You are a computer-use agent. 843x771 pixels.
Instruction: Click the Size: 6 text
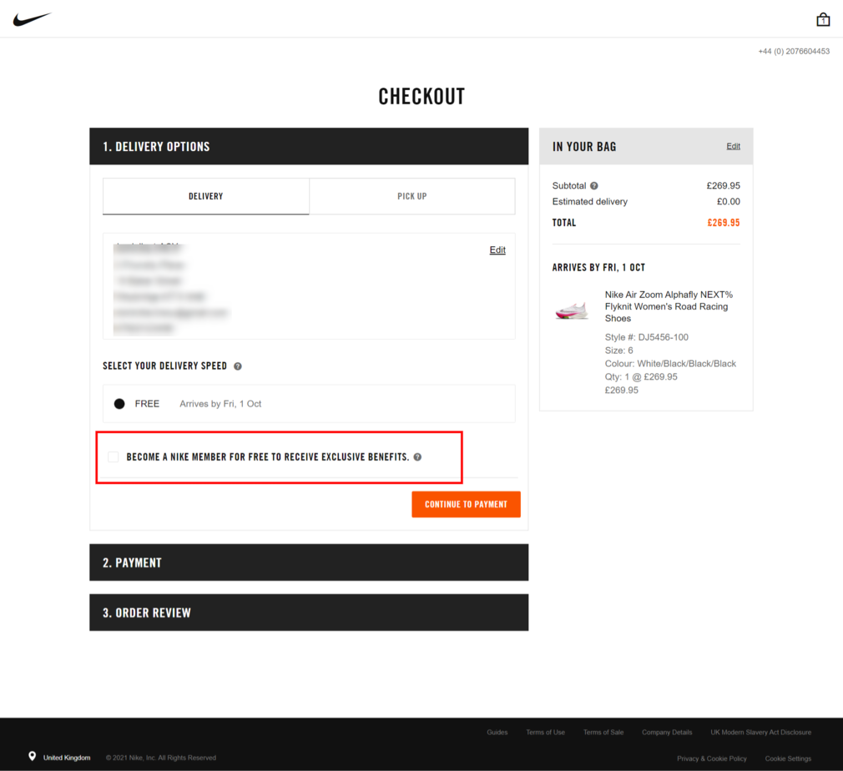[618, 350]
